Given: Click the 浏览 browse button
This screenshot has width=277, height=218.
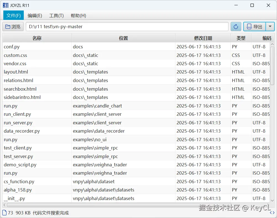Looking at the screenshot, I should 13,27.
